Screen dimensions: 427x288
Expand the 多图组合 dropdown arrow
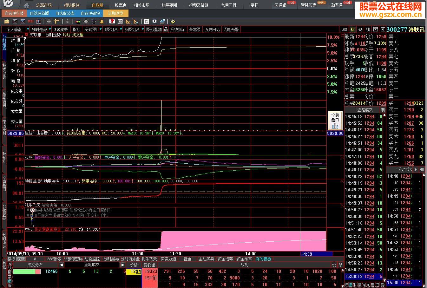pyautogui.click(x=142, y=29)
